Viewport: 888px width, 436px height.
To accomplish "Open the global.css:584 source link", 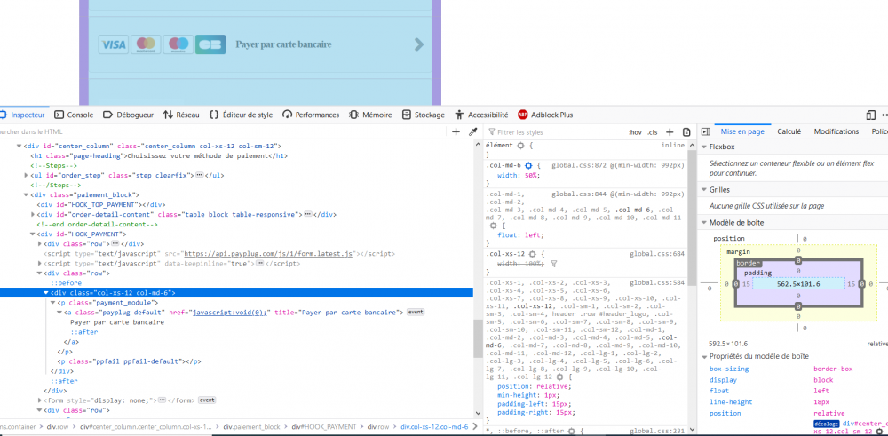I will click(657, 282).
